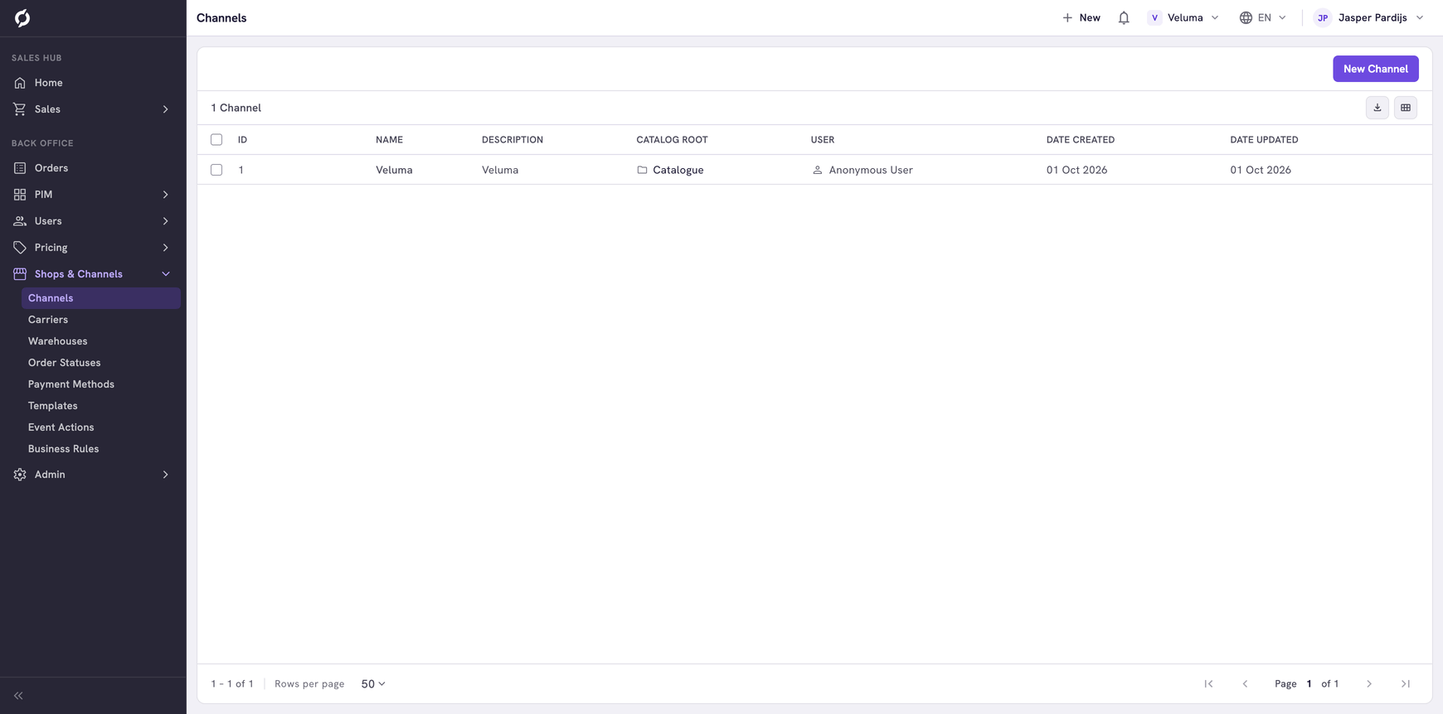Expand the Sales menu chevron
The image size is (1443, 714).
165,109
